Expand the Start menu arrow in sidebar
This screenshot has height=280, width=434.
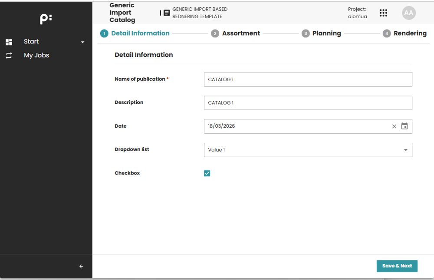click(x=82, y=42)
